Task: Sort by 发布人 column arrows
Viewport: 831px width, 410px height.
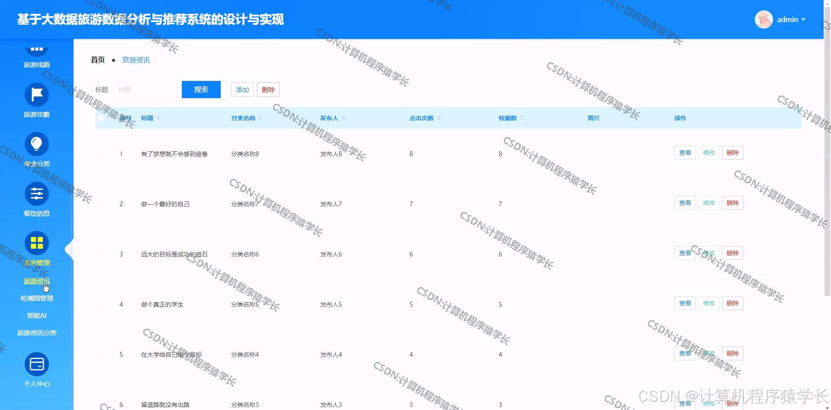Action: coord(344,118)
